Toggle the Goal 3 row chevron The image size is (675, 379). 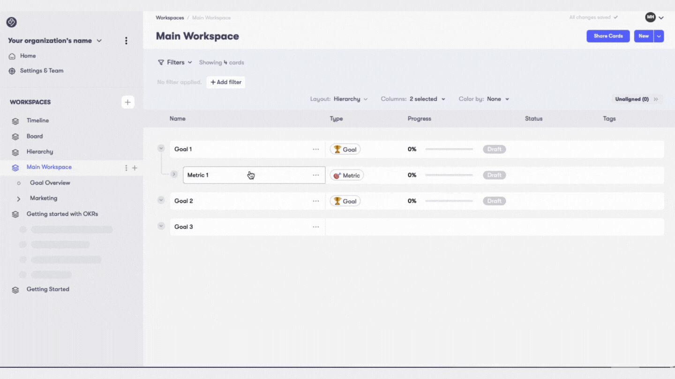(161, 226)
